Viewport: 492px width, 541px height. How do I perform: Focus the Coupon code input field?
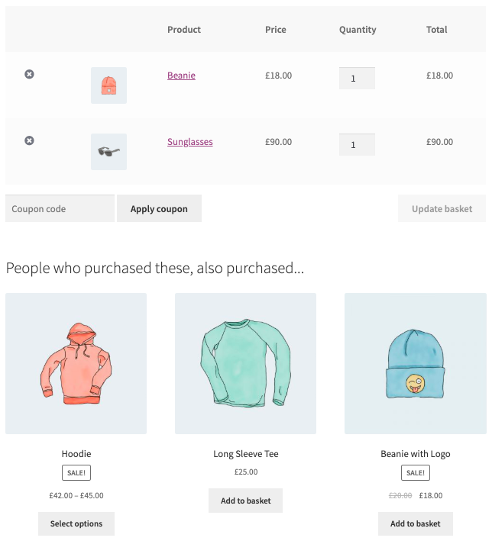click(60, 209)
